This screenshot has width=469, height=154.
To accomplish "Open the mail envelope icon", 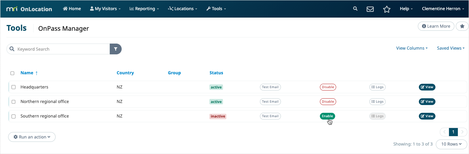I will pos(370,9).
